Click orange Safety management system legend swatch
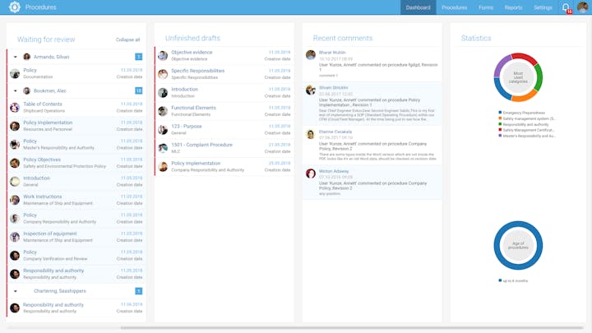This screenshot has height=333, width=592. tap(500, 118)
